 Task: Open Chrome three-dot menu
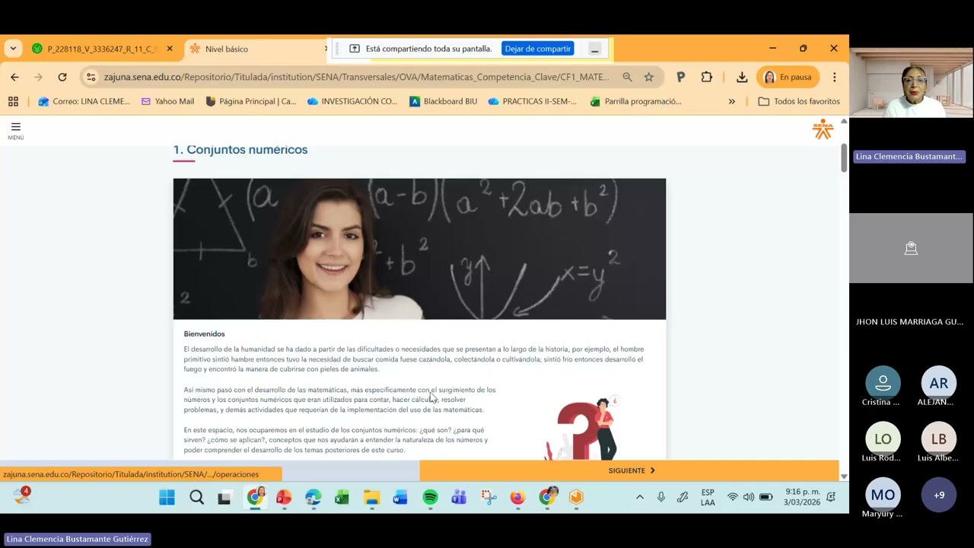click(x=835, y=77)
